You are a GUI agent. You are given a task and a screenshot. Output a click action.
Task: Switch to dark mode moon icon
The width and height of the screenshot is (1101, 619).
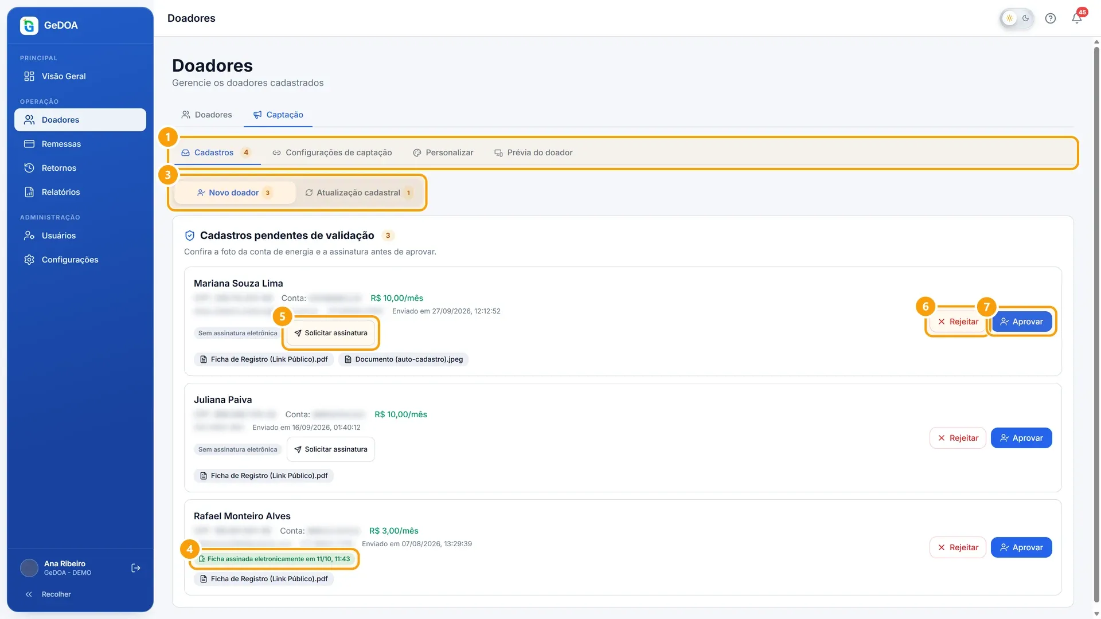point(1025,18)
